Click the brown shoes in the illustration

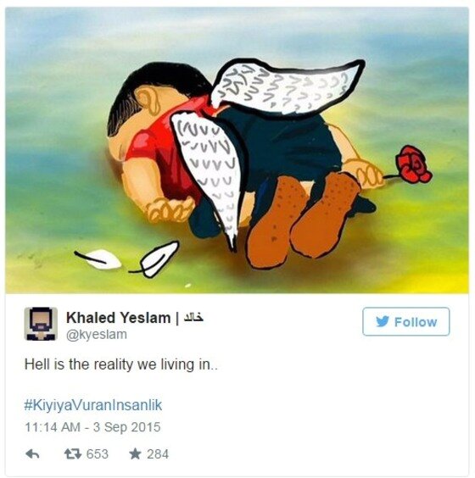pyautogui.click(x=302, y=220)
